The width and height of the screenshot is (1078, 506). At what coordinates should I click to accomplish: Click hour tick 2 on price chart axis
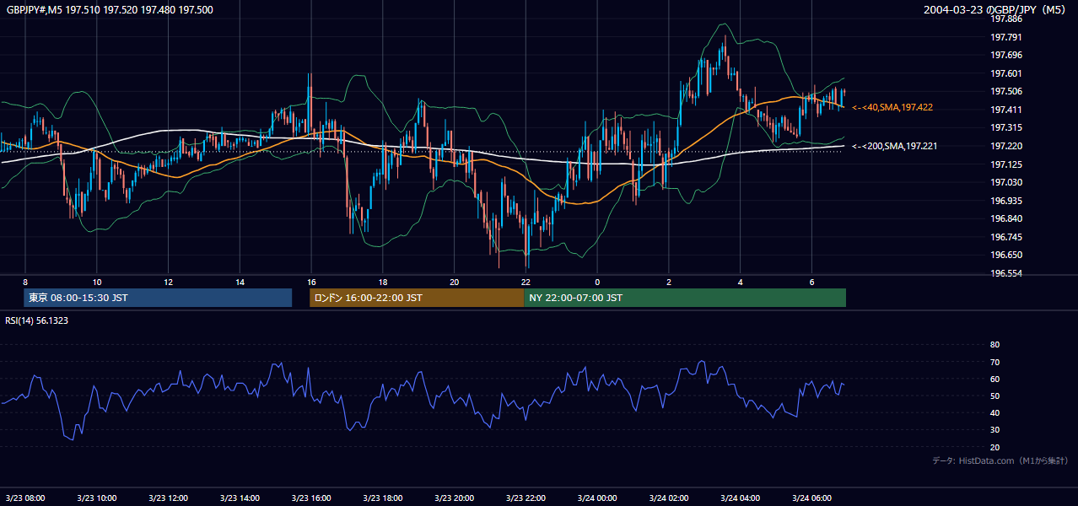point(669,282)
